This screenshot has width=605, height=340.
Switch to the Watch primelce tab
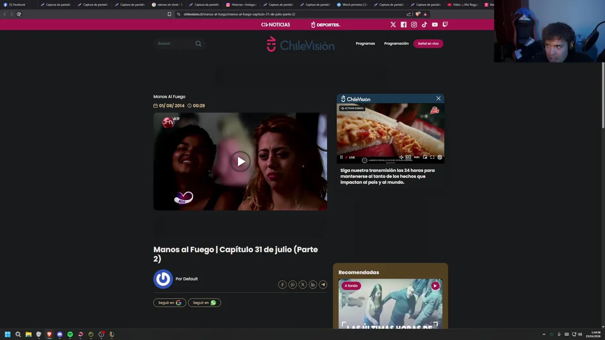click(352, 5)
